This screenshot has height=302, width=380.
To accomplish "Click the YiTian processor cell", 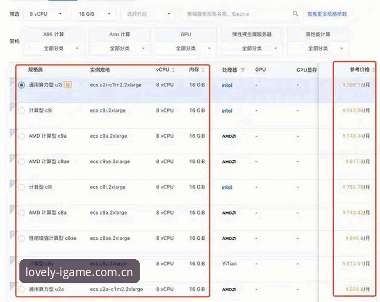I will click(x=229, y=263).
